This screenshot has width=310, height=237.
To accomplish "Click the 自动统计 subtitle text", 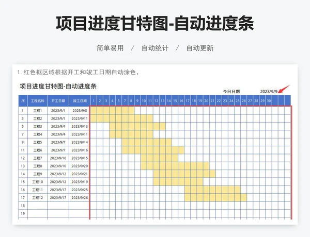I will tap(155, 48).
